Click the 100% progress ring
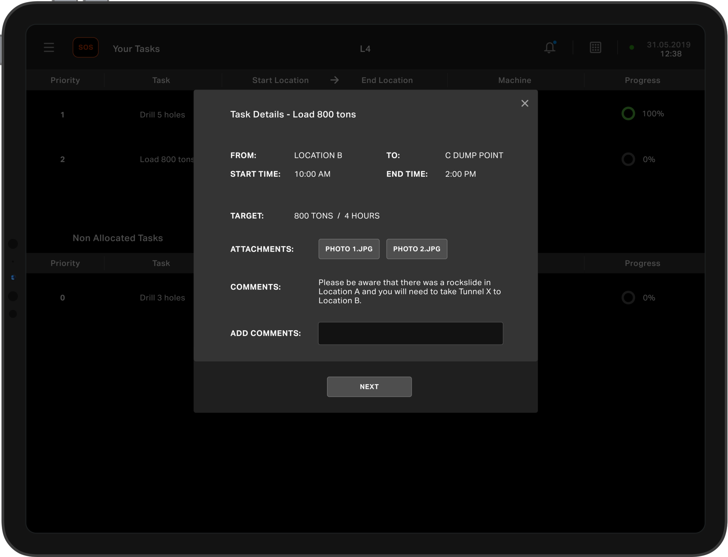 click(x=628, y=114)
